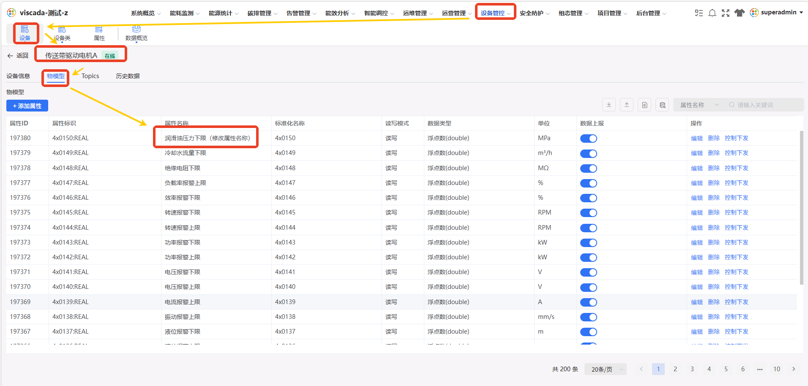Click the table vertical scrollbar
Image resolution: width=808 pixels, height=386 pixels.
(x=801, y=207)
